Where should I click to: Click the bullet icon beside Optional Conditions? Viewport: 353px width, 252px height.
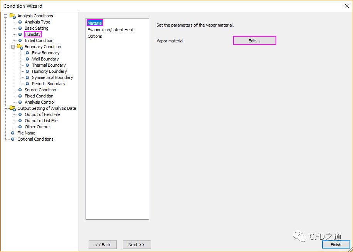point(13,139)
